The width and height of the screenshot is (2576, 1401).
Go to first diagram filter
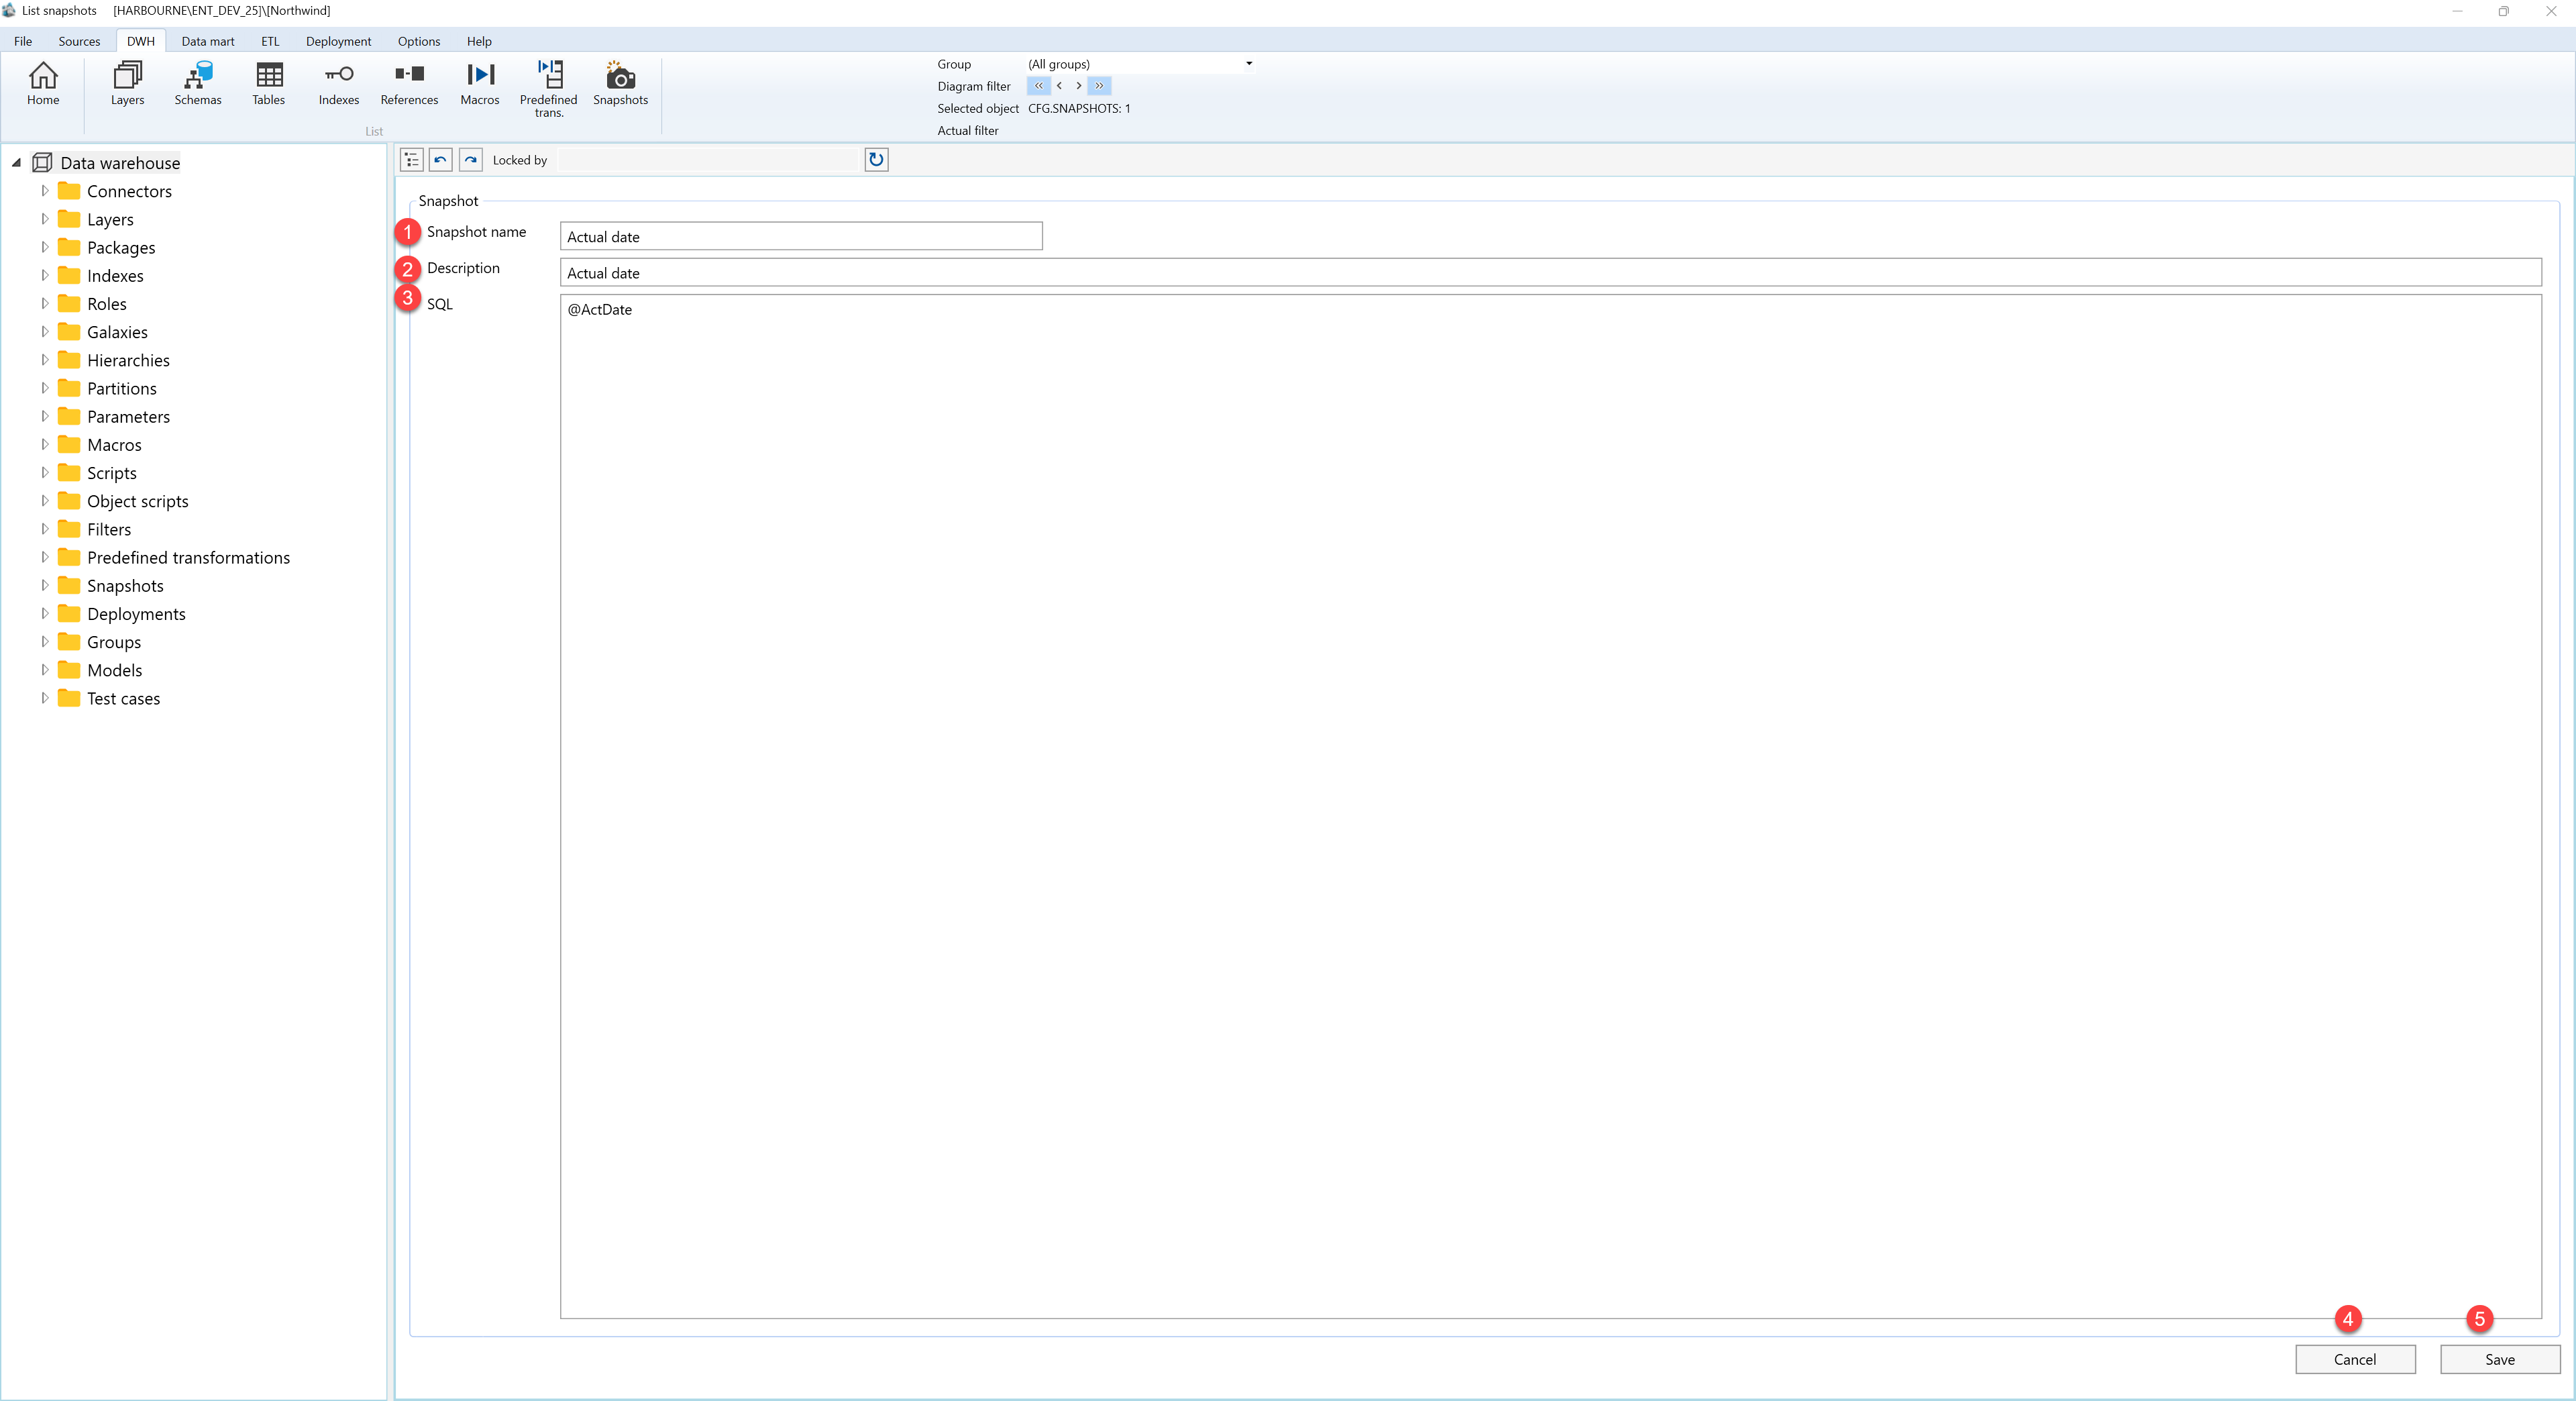(1038, 86)
